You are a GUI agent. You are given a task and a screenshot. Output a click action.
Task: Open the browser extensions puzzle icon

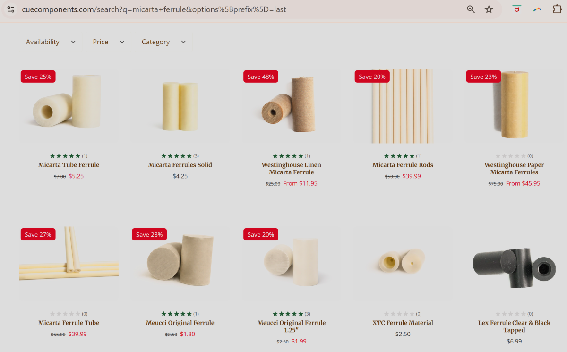point(558,9)
